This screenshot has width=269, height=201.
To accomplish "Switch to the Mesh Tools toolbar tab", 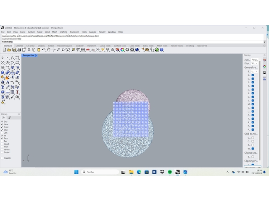I will tap(162, 46).
